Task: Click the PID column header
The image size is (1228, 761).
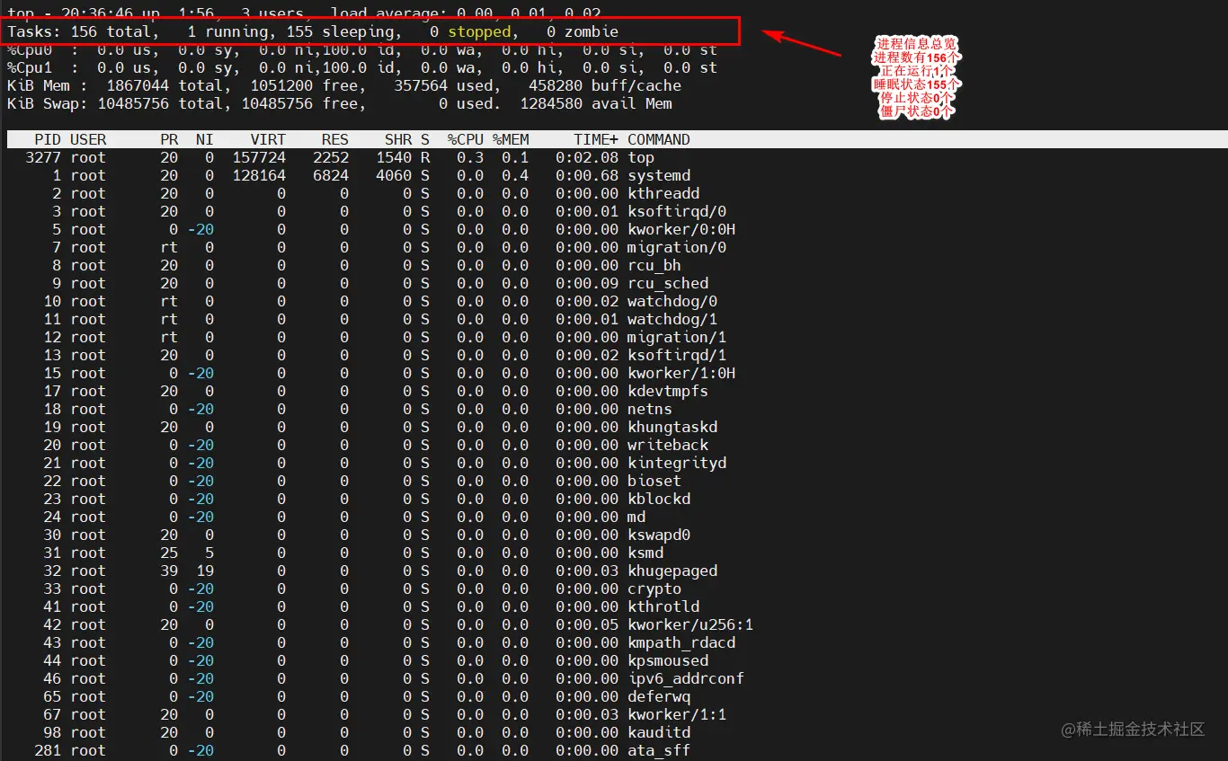Action: coord(48,139)
